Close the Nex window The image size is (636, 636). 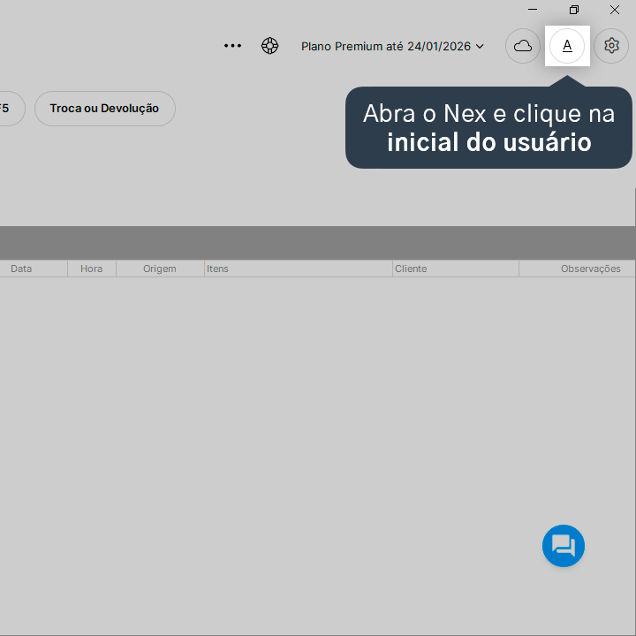(615, 10)
